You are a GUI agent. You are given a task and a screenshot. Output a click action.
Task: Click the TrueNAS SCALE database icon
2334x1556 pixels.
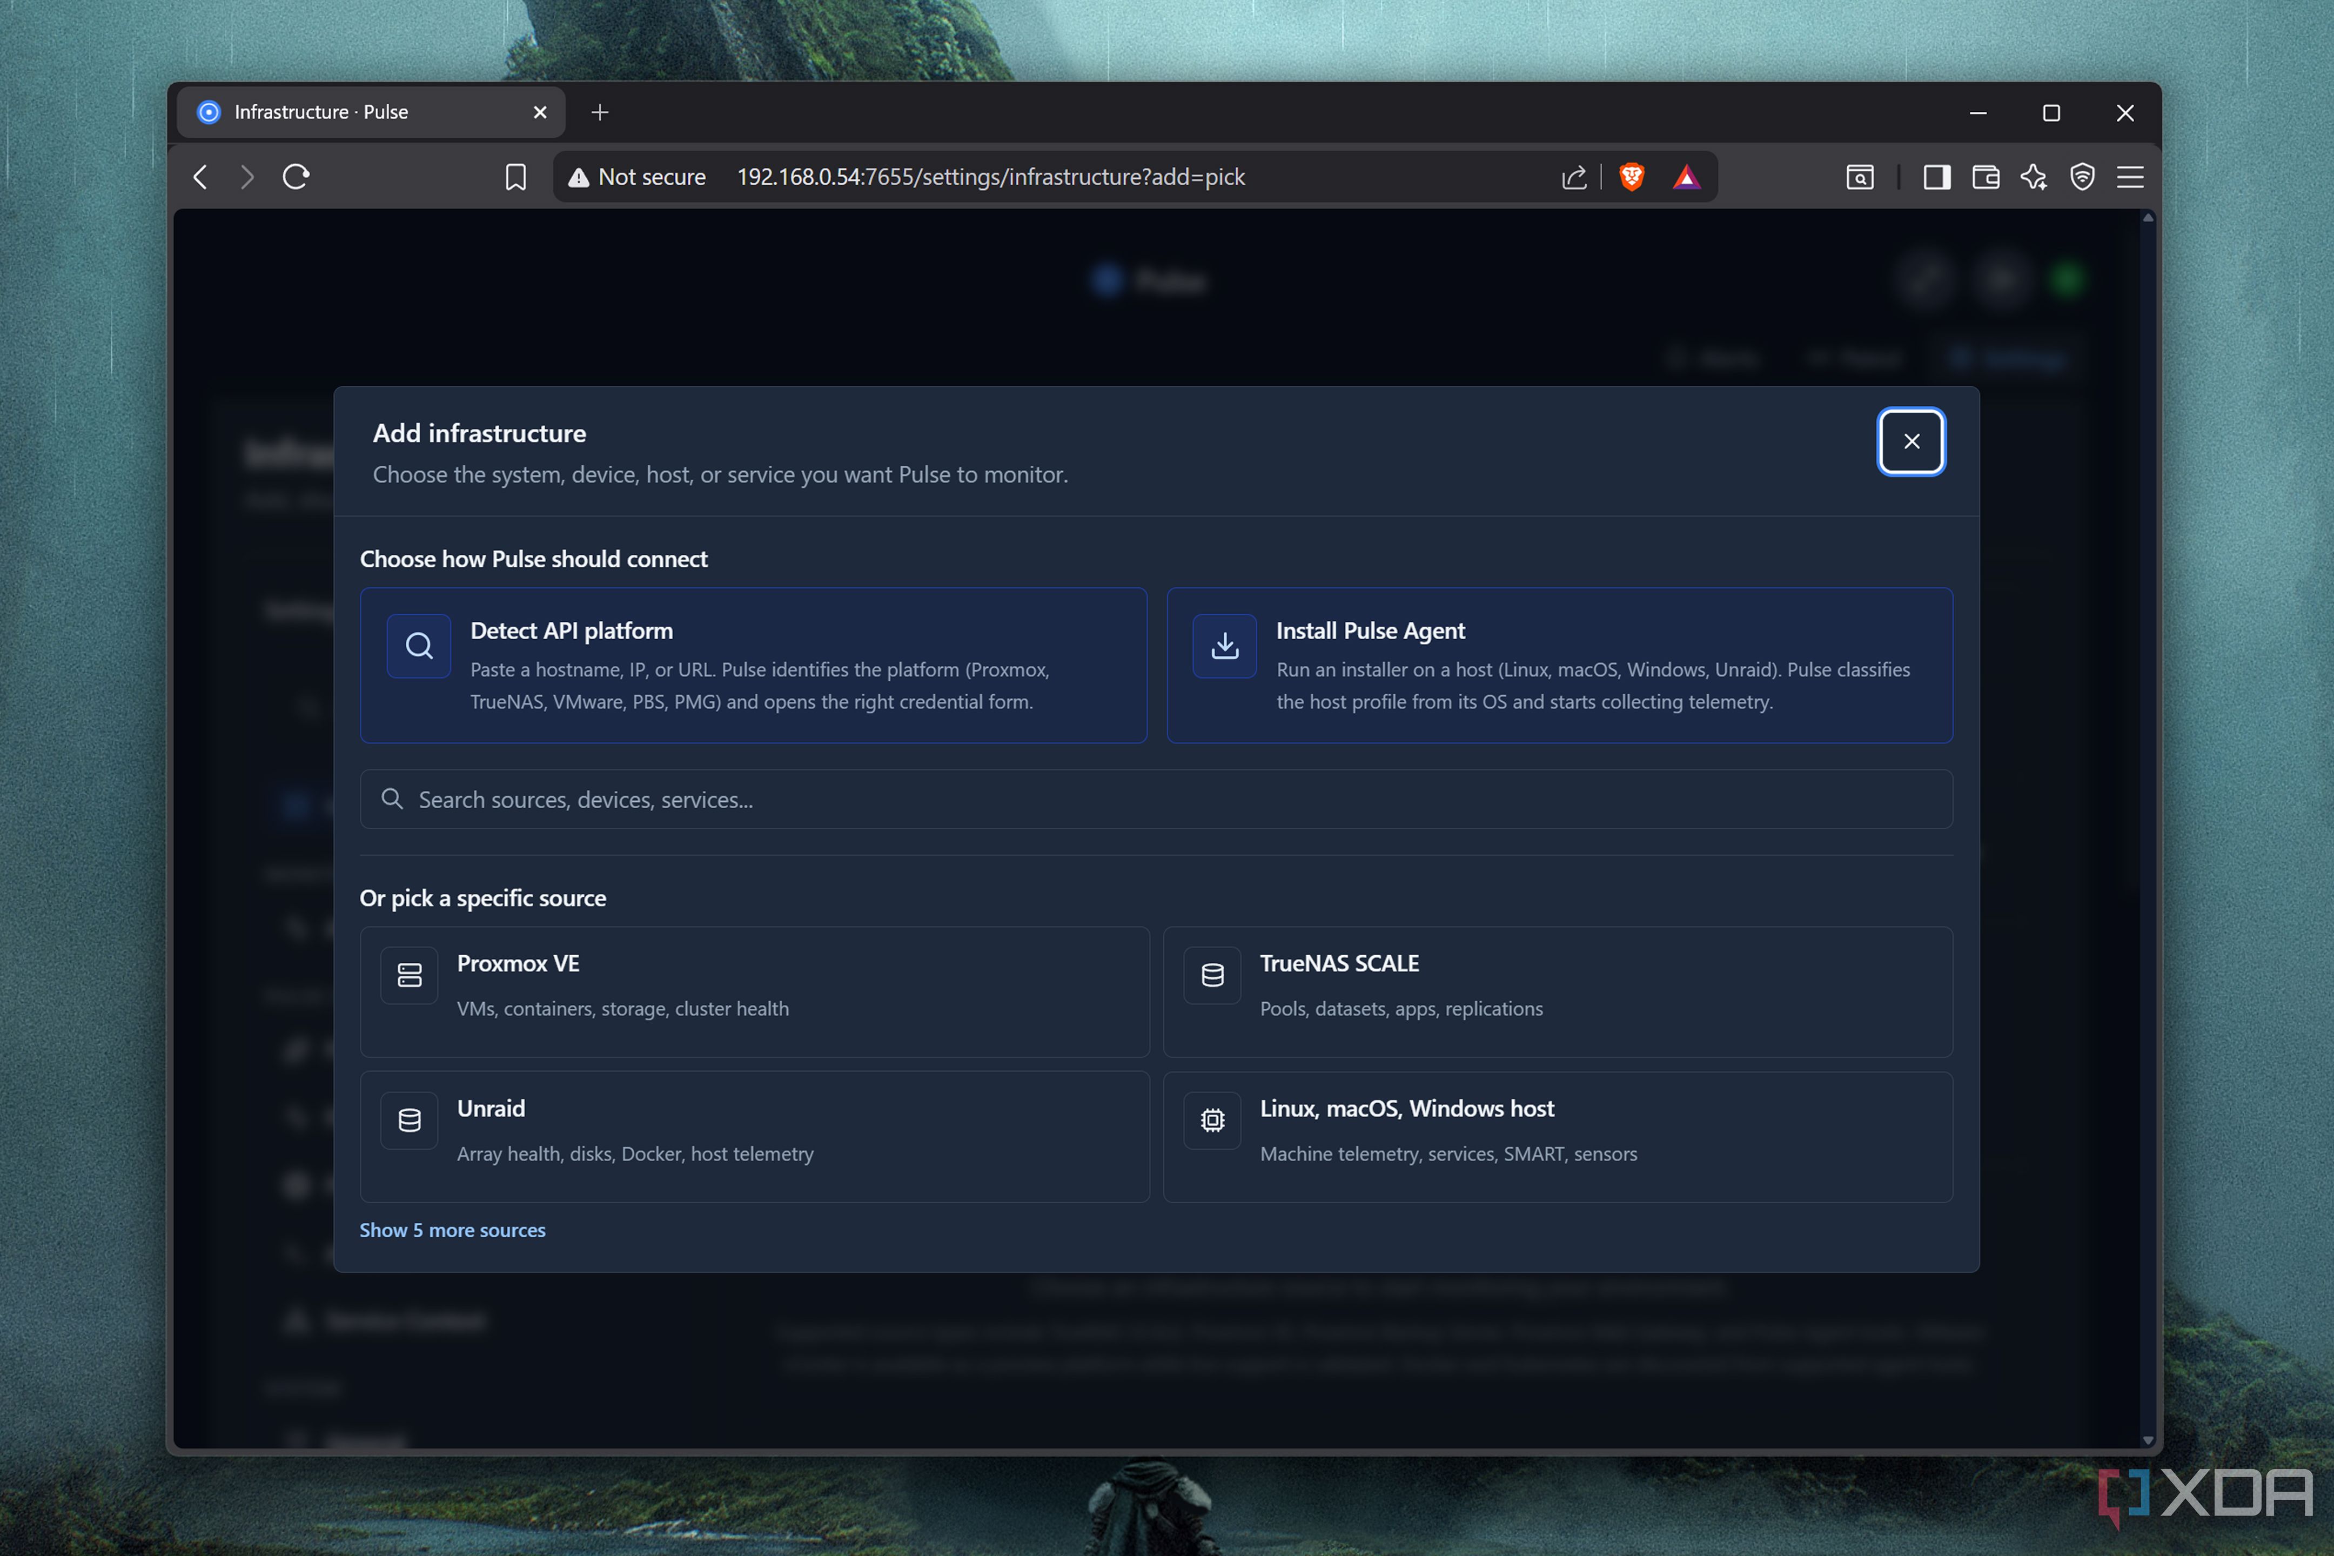[x=1212, y=976]
